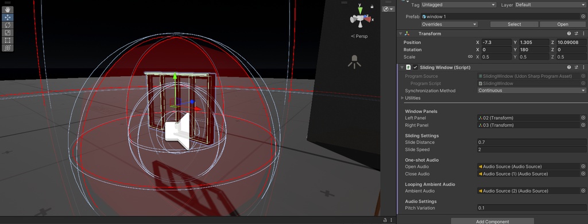
Task: Select the Scale tool
Action: click(x=7, y=33)
